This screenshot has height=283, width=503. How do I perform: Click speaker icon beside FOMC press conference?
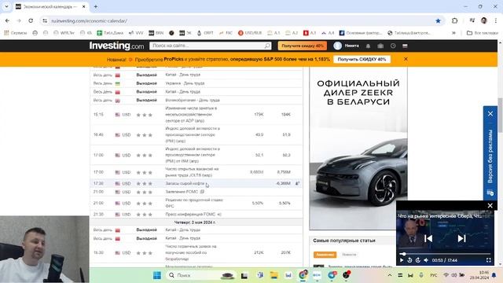(219, 215)
